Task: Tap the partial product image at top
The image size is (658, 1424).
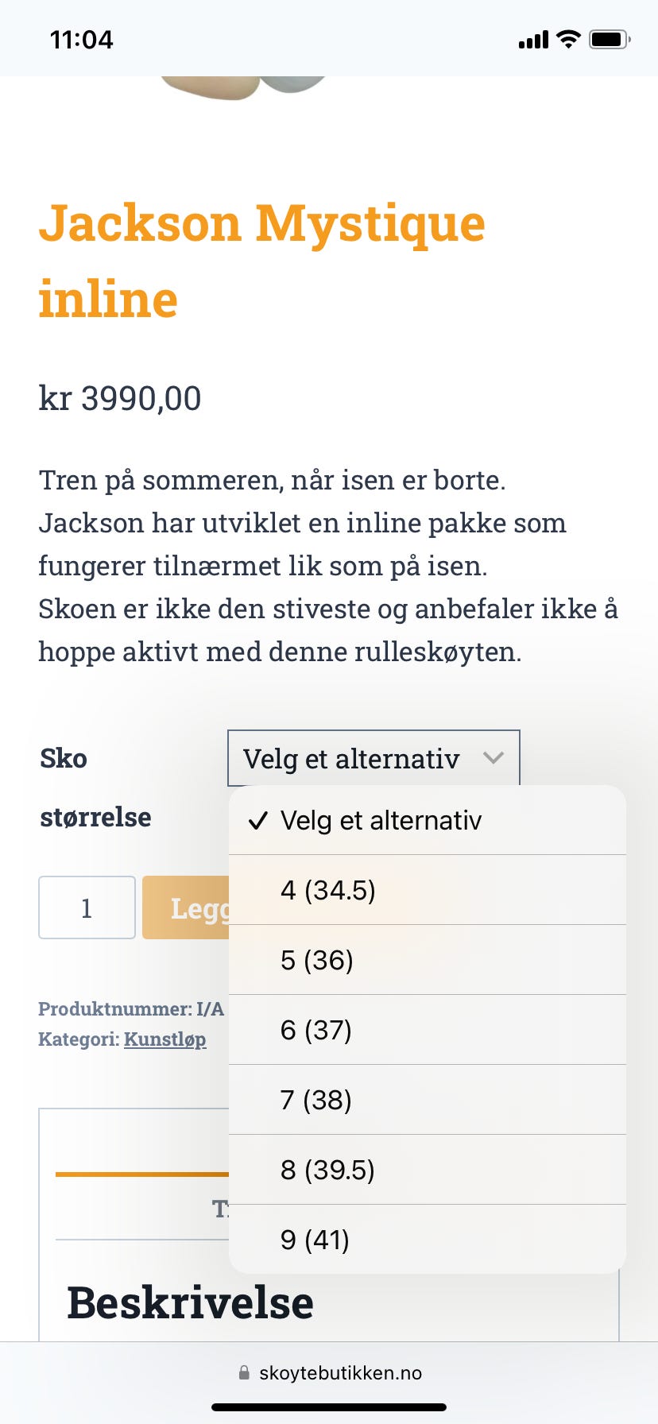Action: click(x=242, y=86)
